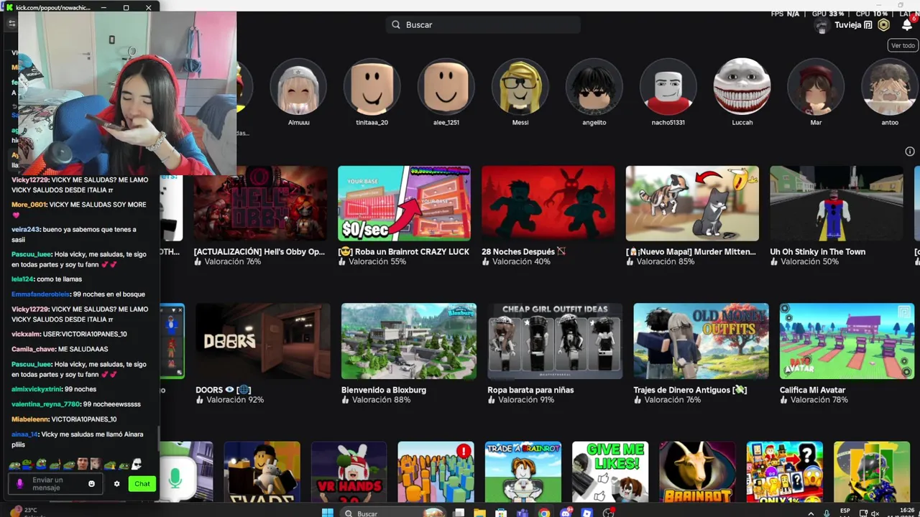Click the purple microphone icon in chat box
Viewport: 920px width, 517px height.
(x=19, y=484)
